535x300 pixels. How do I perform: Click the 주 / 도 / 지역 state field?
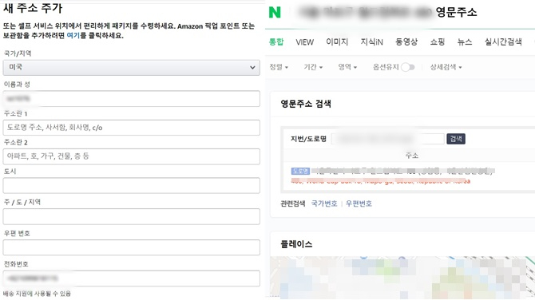pos(132,216)
